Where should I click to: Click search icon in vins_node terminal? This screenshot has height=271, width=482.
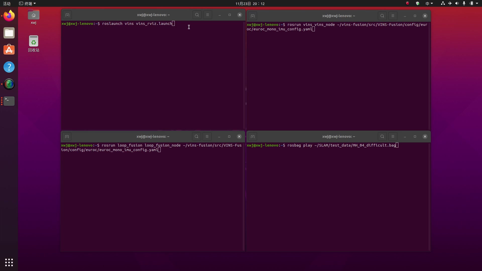(382, 16)
